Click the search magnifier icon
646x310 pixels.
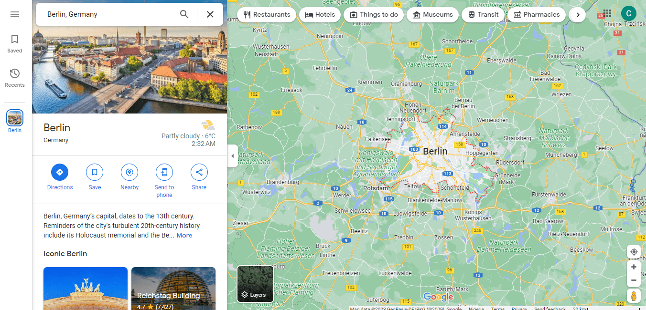tap(184, 14)
